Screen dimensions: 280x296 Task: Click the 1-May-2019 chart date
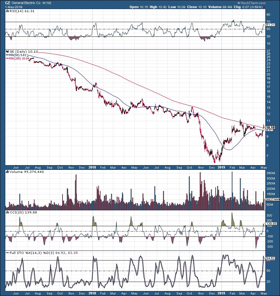click(14, 7)
